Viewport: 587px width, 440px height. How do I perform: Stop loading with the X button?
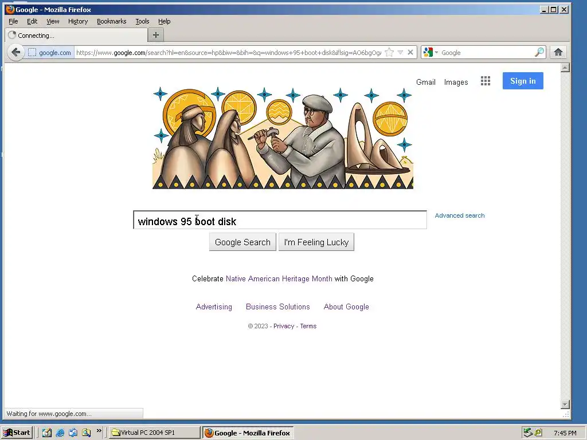[410, 52]
